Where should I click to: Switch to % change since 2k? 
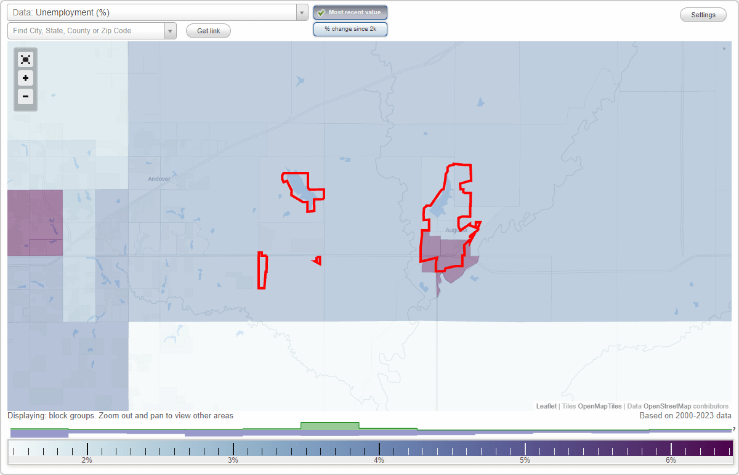point(350,29)
